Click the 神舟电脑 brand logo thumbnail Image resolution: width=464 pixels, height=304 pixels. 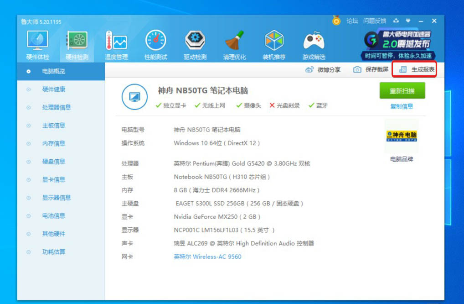click(x=402, y=136)
